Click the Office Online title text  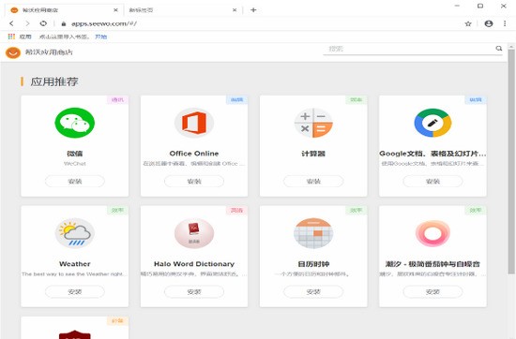194,154
